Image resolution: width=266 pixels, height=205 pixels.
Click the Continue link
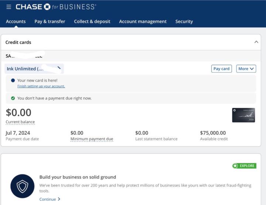click(x=48, y=199)
